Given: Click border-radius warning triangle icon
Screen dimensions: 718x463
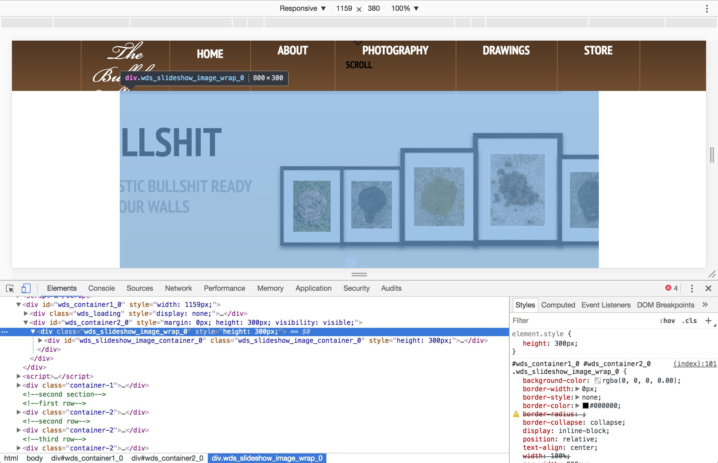Looking at the screenshot, I should click(x=516, y=414).
